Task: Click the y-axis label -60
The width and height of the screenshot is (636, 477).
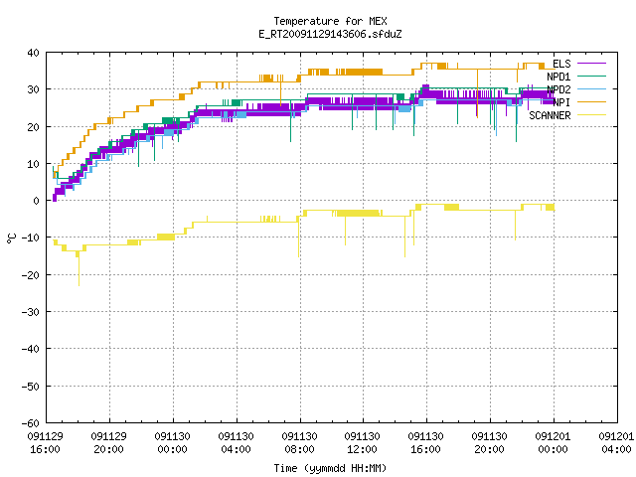Action: click(31, 423)
